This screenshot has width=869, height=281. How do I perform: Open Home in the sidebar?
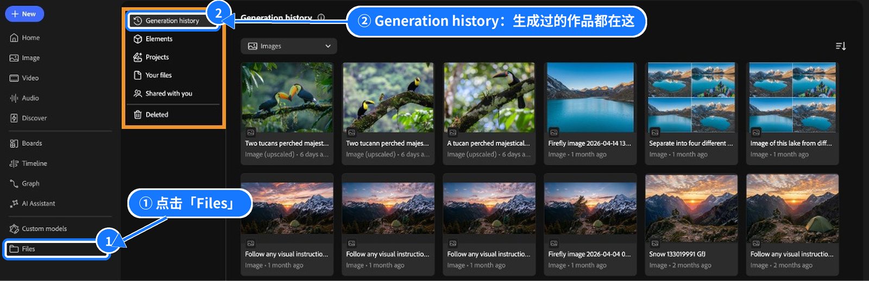25,38
